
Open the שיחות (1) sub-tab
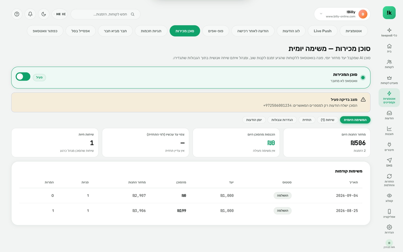coord(327,120)
